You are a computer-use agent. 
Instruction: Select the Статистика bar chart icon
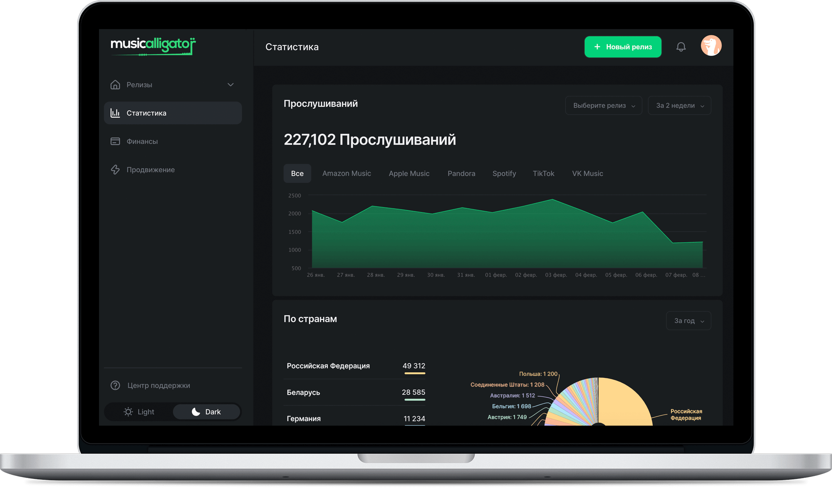(x=115, y=113)
